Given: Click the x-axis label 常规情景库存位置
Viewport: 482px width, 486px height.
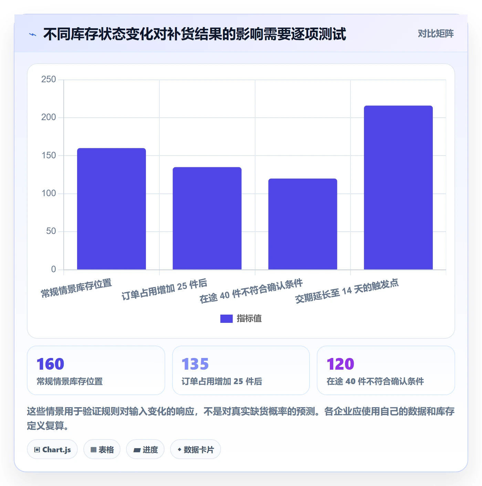Looking at the screenshot, I should click(x=76, y=288).
